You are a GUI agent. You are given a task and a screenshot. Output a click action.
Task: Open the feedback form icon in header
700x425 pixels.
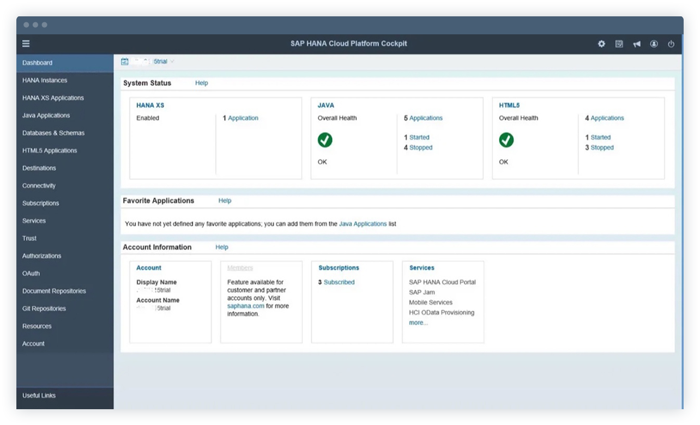pyautogui.click(x=619, y=44)
